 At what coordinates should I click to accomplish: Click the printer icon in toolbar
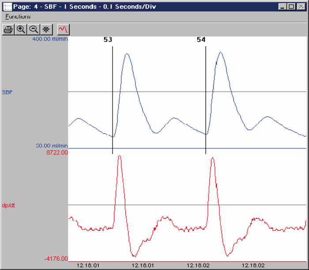point(8,30)
